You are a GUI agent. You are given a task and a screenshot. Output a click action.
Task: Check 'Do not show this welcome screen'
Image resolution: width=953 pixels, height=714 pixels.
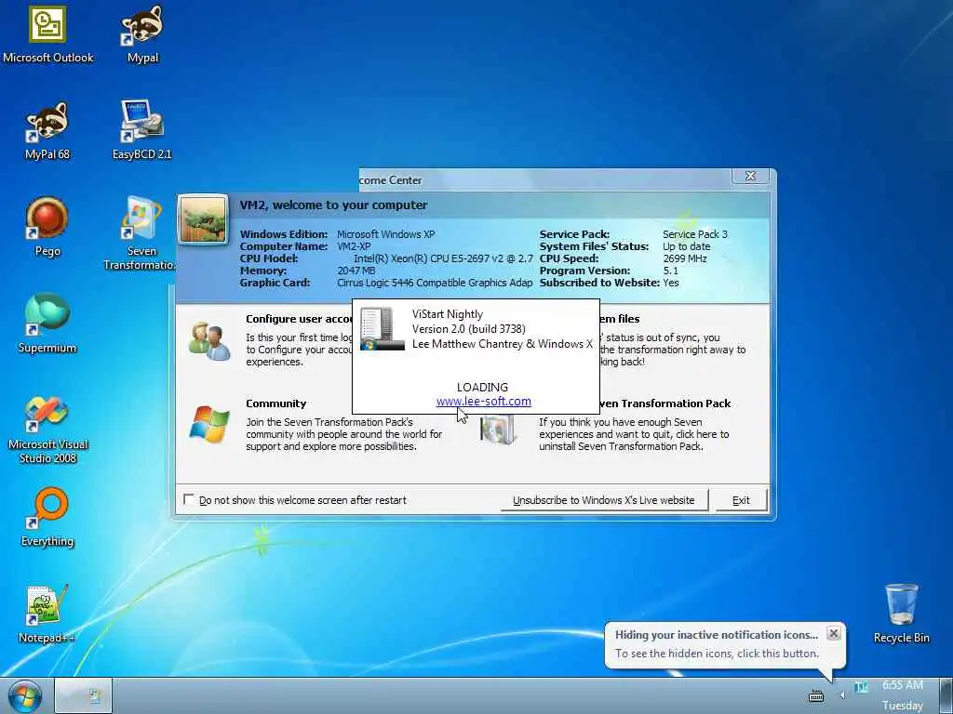pos(189,499)
